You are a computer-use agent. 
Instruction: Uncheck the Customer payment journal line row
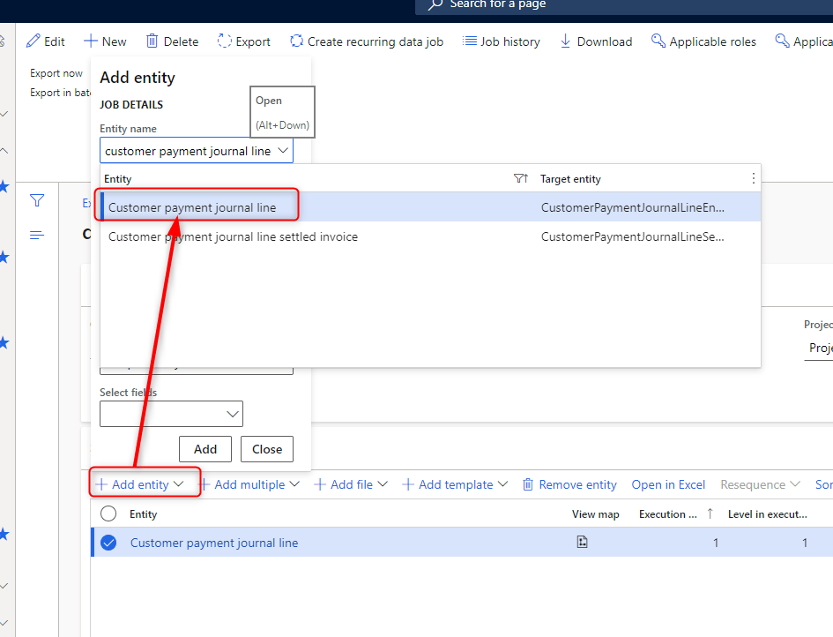108,543
